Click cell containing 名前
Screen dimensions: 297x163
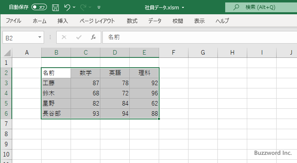pyautogui.click(x=56, y=73)
